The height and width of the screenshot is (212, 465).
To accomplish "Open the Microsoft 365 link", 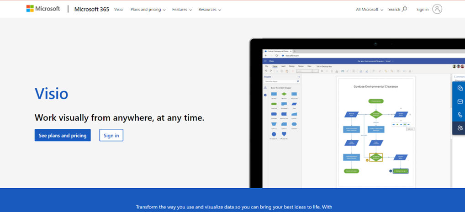I will pyautogui.click(x=92, y=9).
